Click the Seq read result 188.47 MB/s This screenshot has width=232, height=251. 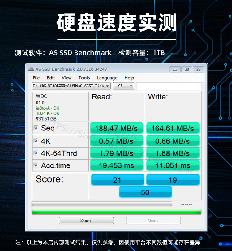click(117, 128)
